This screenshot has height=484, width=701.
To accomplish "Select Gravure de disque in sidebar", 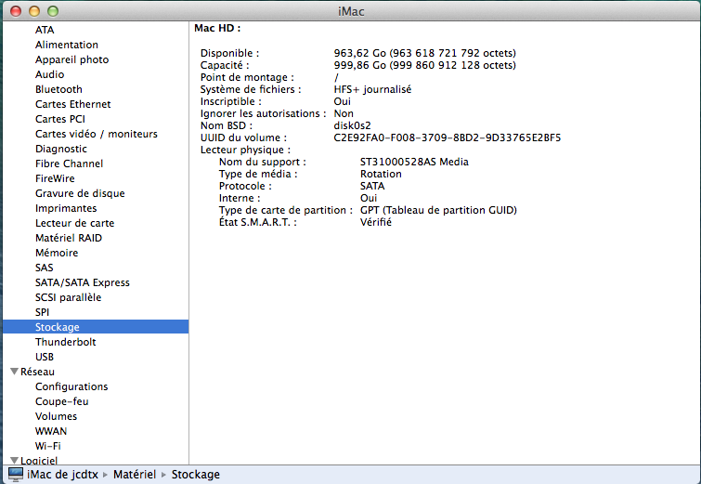I will click(x=80, y=193).
